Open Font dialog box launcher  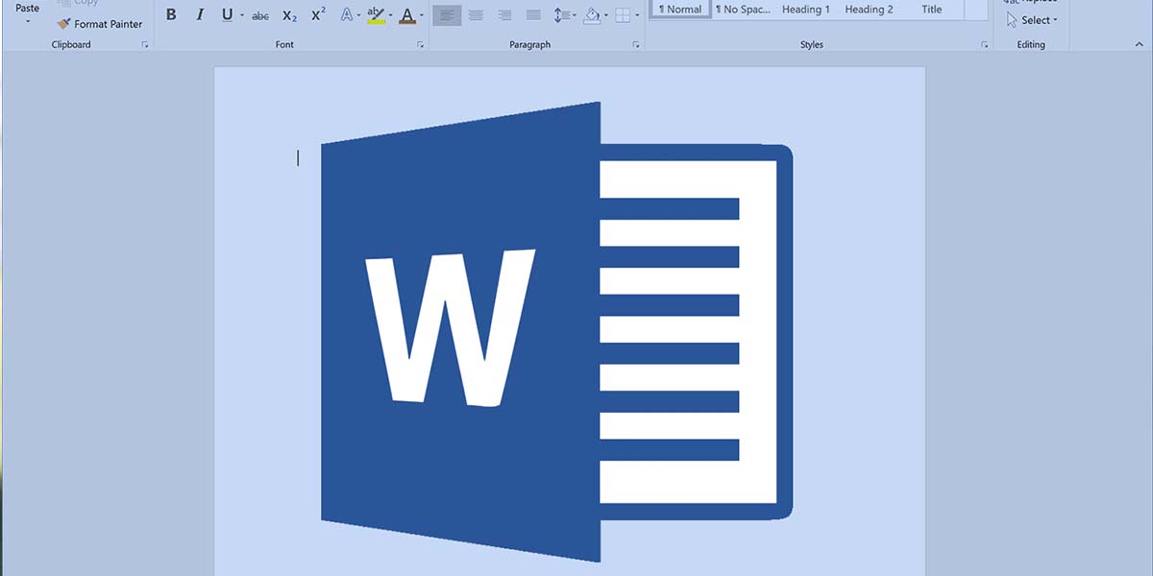[421, 45]
